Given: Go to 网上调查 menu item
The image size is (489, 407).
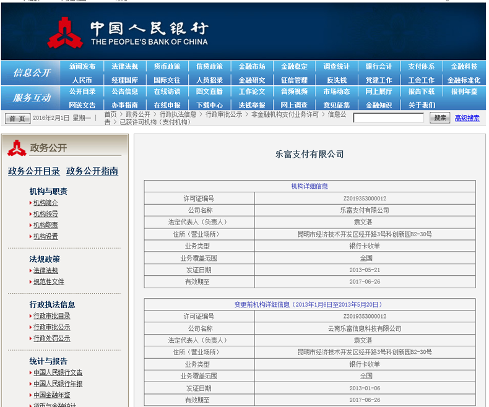Looking at the screenshot, I should coord(295,105).
